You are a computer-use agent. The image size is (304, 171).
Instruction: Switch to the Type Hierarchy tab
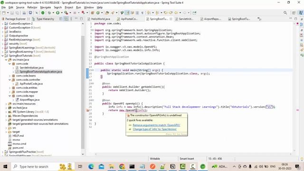(43, 19)
